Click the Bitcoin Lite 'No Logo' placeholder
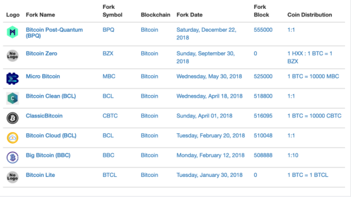 [x=12, y=176]
